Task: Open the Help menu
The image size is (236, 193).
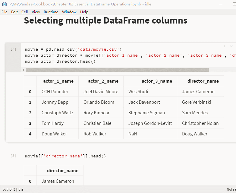Action: click(84, 12)
